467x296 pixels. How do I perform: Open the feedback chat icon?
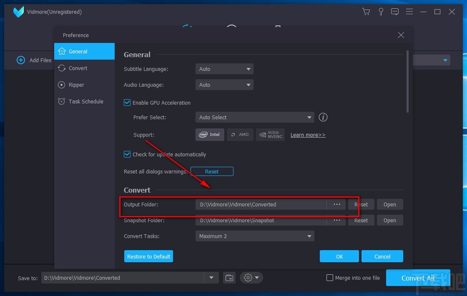click(x=395, y=12)
